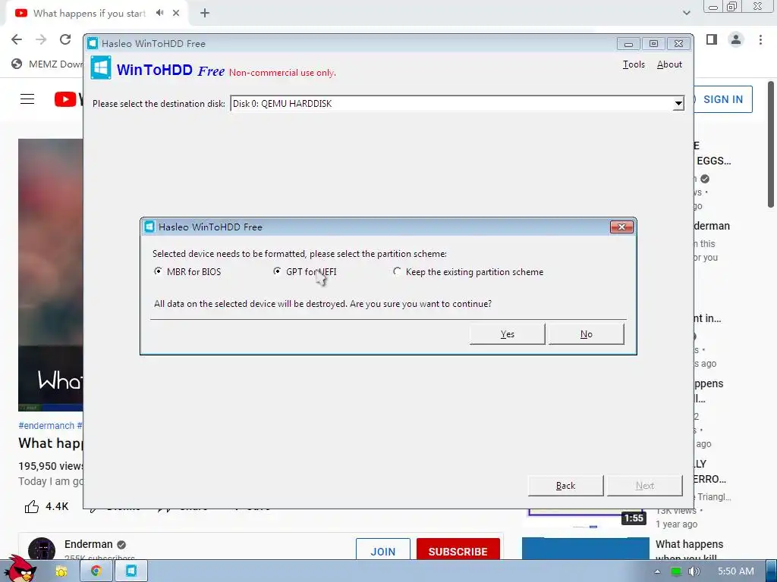
Task: Click the taskbar clock showing 5:50 AM
Action: [x=736, y=571]
